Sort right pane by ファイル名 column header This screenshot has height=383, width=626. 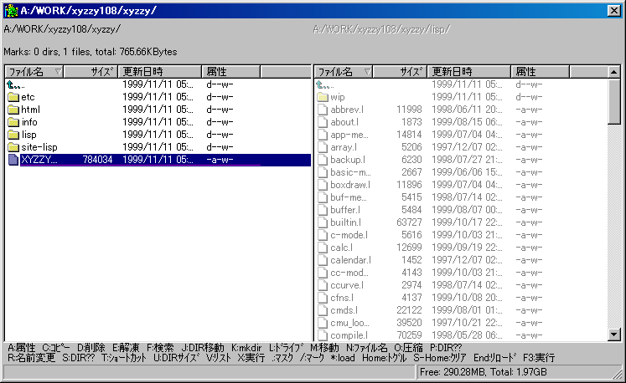pos(344,72)
